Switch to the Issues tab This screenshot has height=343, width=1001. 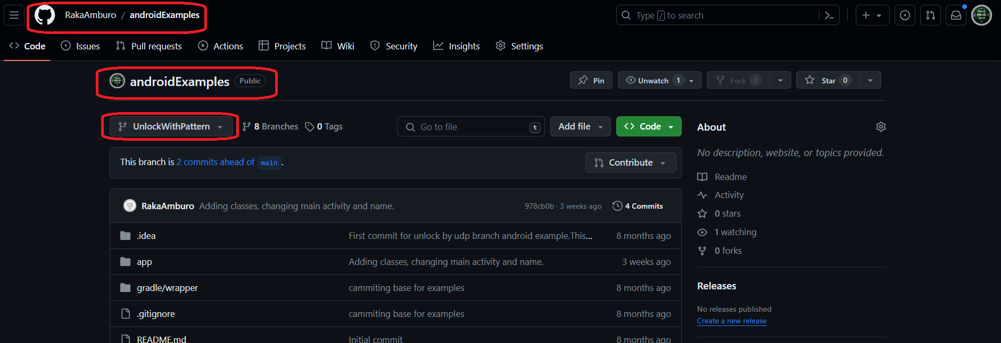(x=80, y=46)
